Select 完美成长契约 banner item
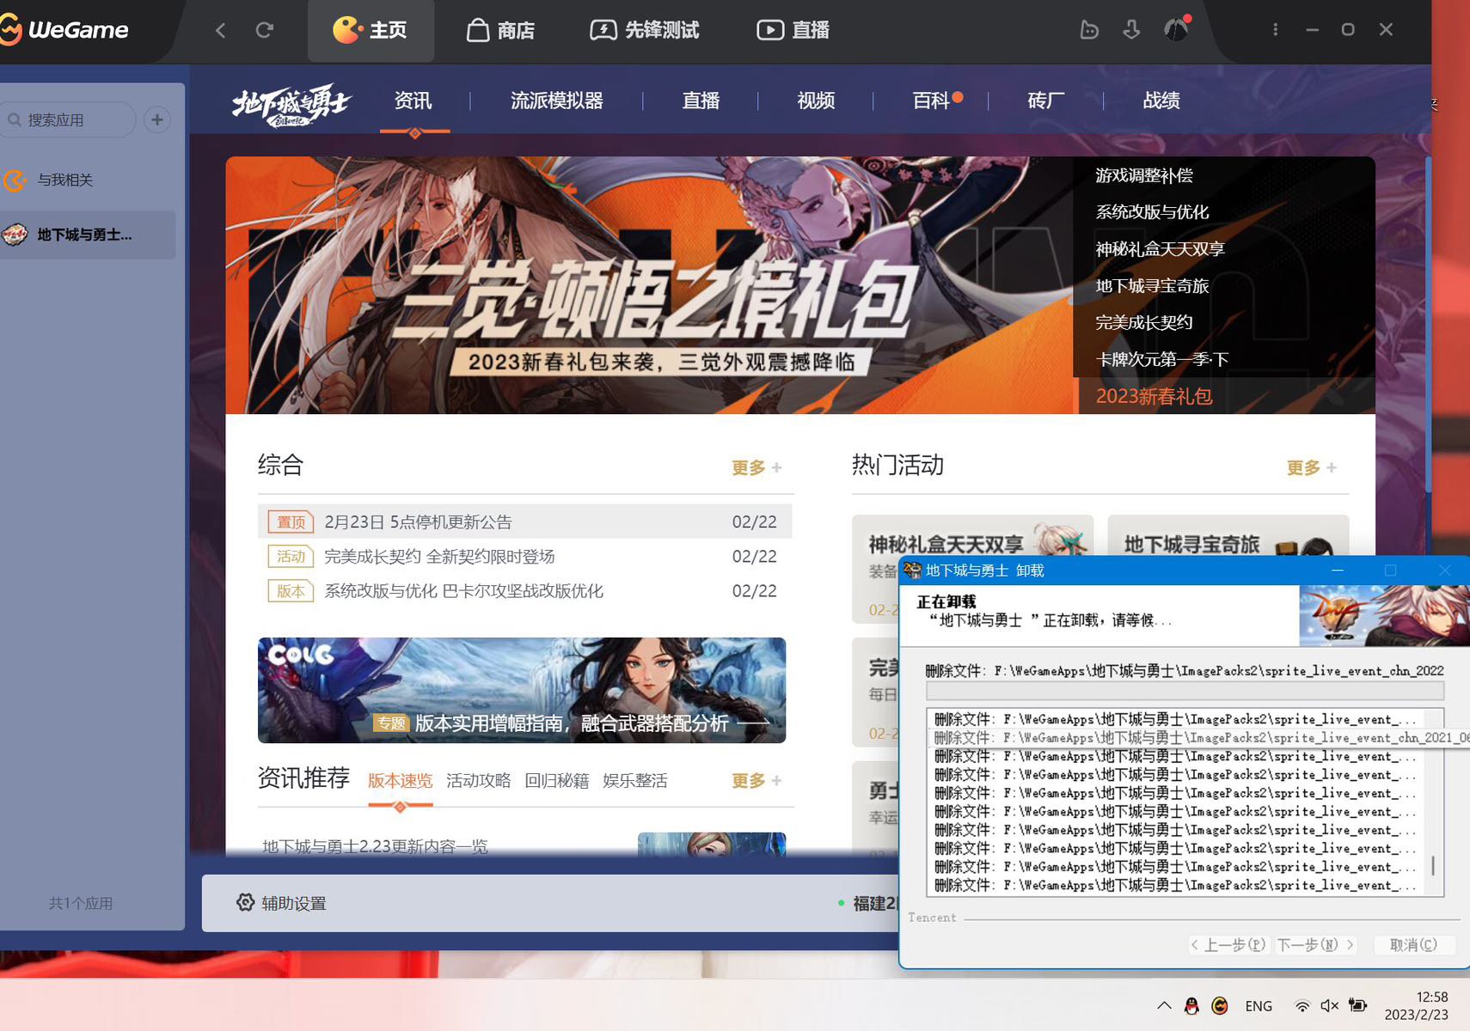1470x1031 pixels. tap(1144, 322)
